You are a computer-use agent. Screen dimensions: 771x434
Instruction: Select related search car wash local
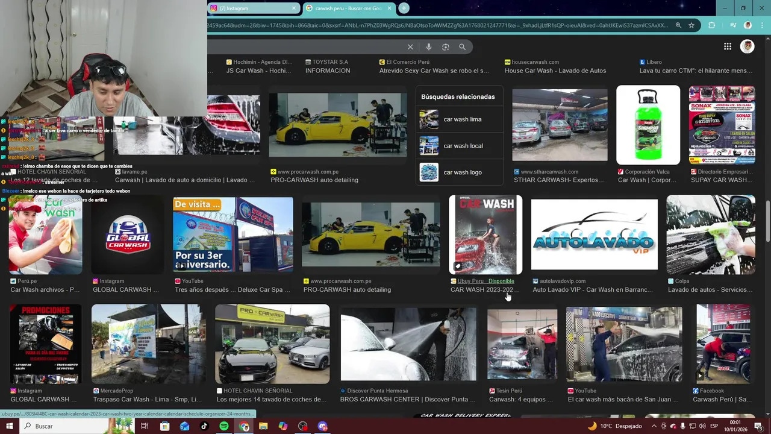[459, 146]
